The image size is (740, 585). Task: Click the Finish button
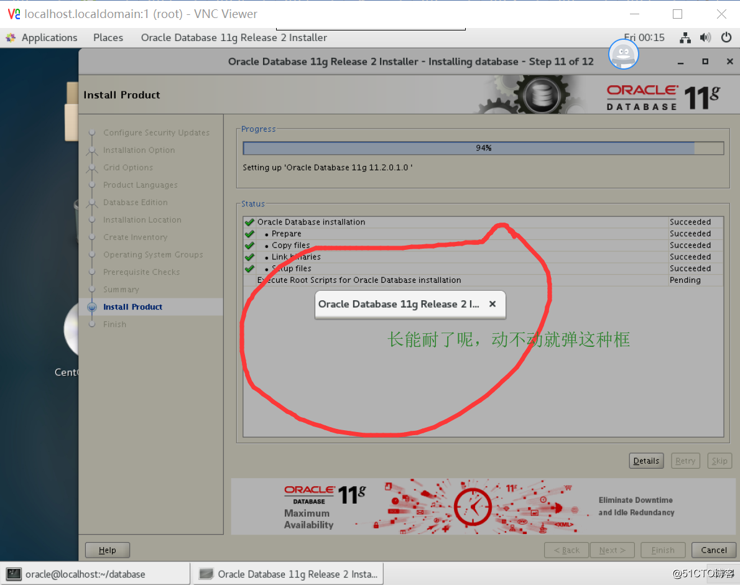coord(663,550)
